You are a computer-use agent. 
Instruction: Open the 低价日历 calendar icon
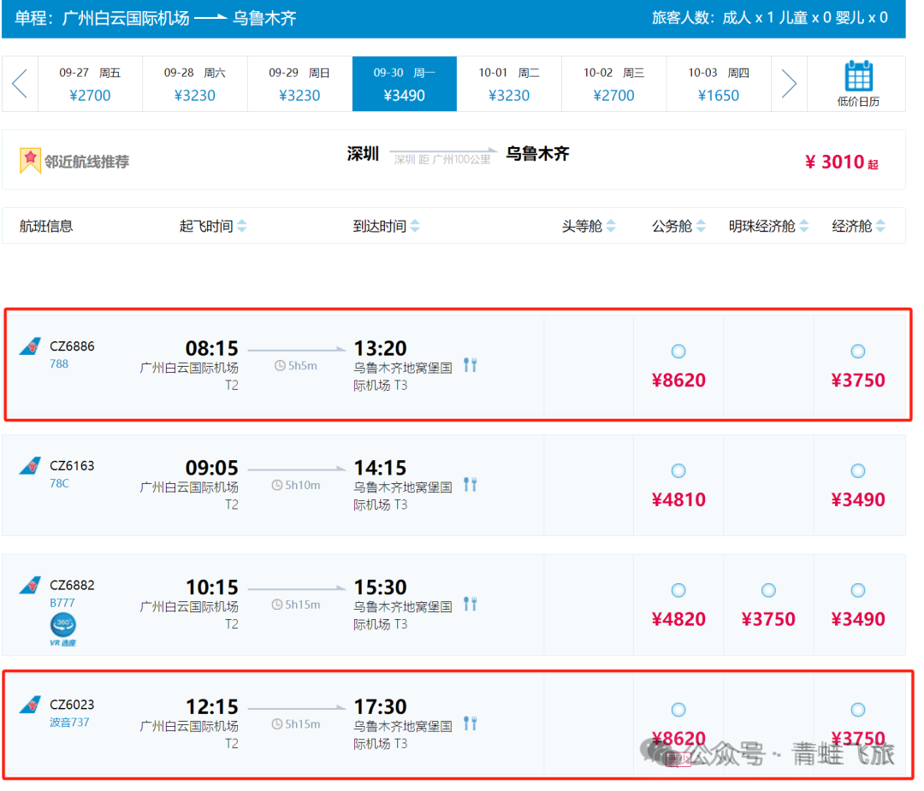[857, 77]
